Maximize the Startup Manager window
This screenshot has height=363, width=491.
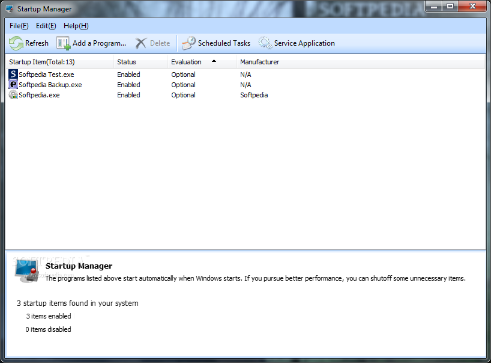coord(450,6)
